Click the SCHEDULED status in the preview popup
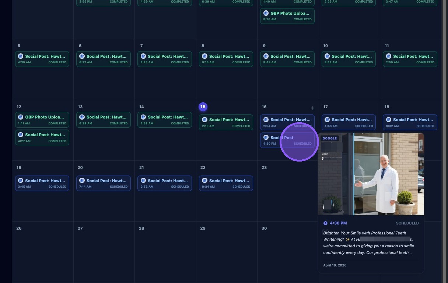Viewport: 448px width, 283px height. coord(407,223)
